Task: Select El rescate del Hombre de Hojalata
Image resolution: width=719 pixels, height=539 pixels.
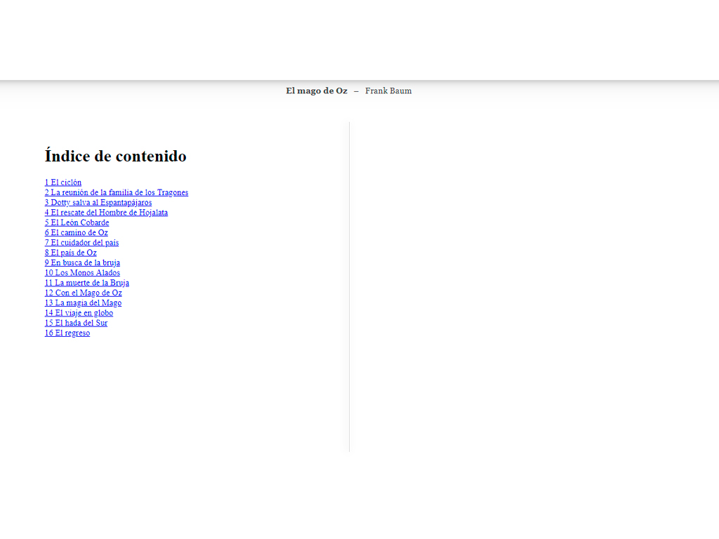Action: click(x=106, y=213)
